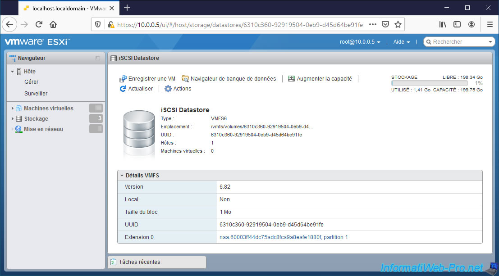Select Hôte in the navigator

tap(30, 72)
